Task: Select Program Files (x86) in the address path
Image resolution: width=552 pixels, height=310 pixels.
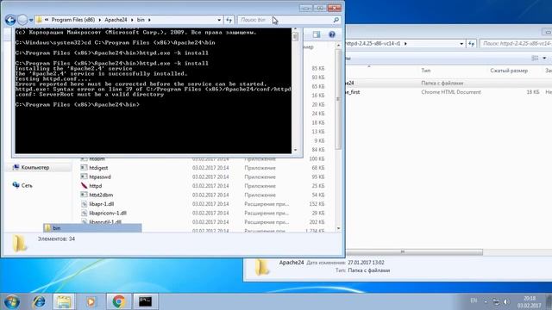Action: [72, 20]
